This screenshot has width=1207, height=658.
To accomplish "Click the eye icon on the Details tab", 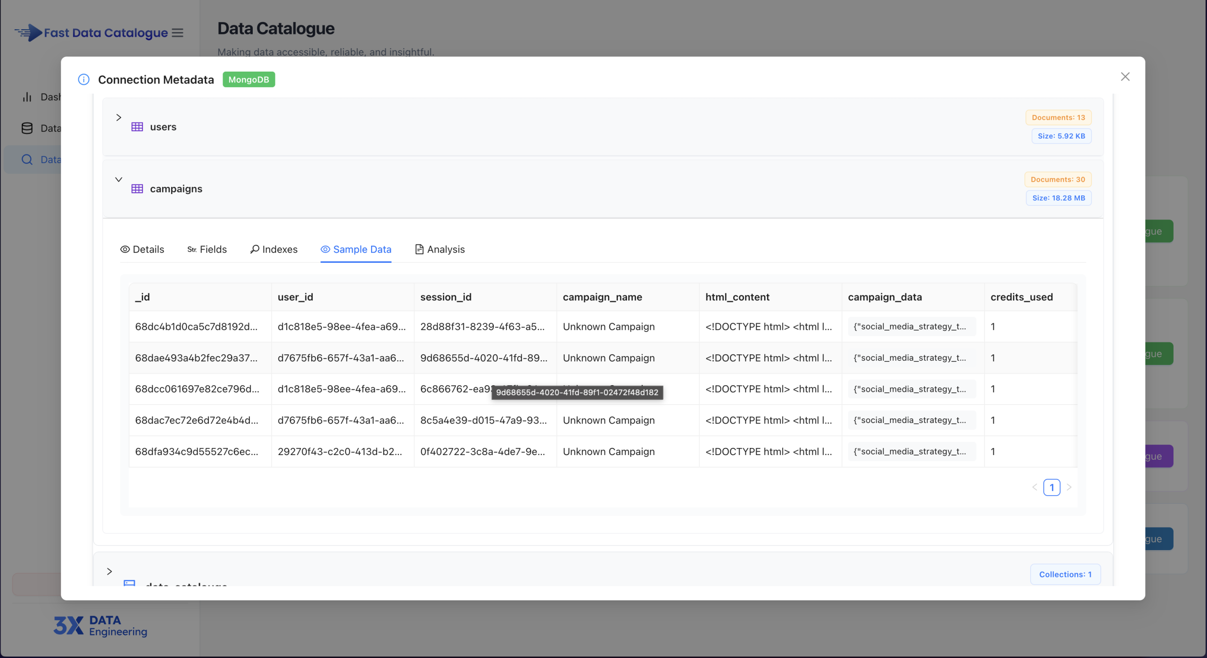I will [x=124, y=249].
